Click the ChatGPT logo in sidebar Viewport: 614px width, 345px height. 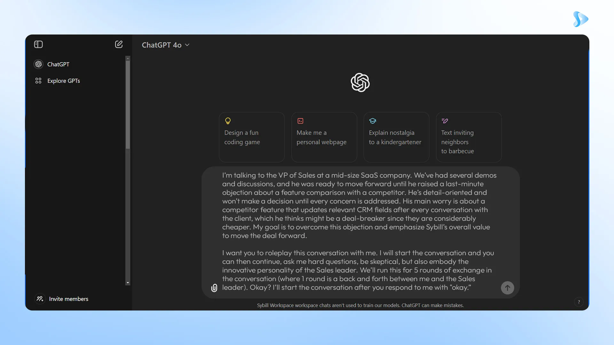pos(38,64)
